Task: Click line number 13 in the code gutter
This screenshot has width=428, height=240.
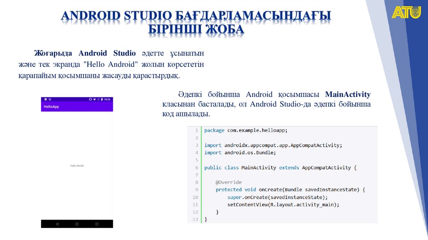Action: [195, 219]
